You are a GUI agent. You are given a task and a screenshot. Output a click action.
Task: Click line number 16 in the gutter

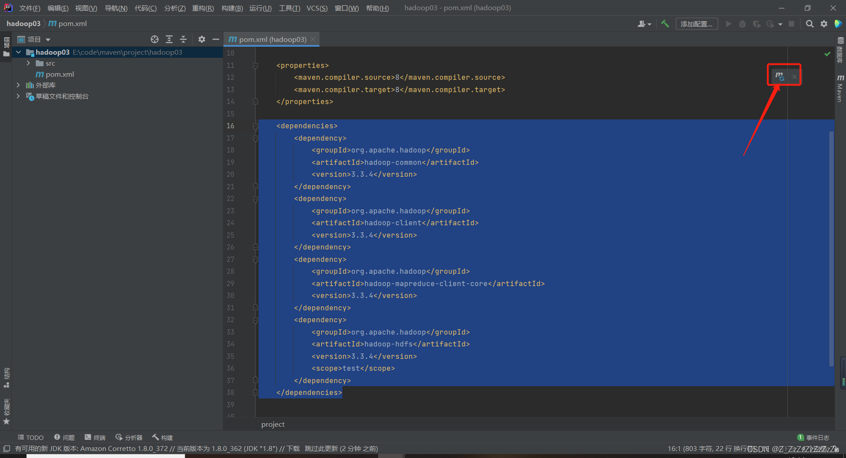point(230,126)
